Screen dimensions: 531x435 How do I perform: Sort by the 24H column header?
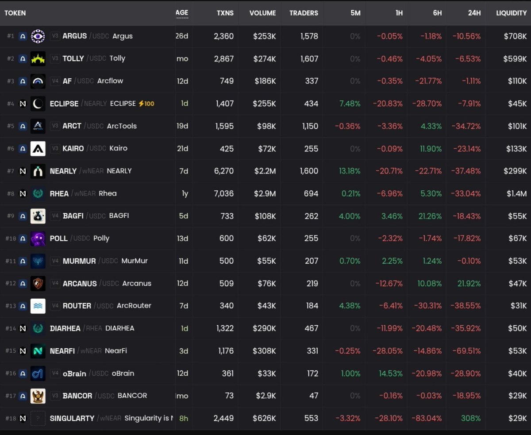point(474,13)
